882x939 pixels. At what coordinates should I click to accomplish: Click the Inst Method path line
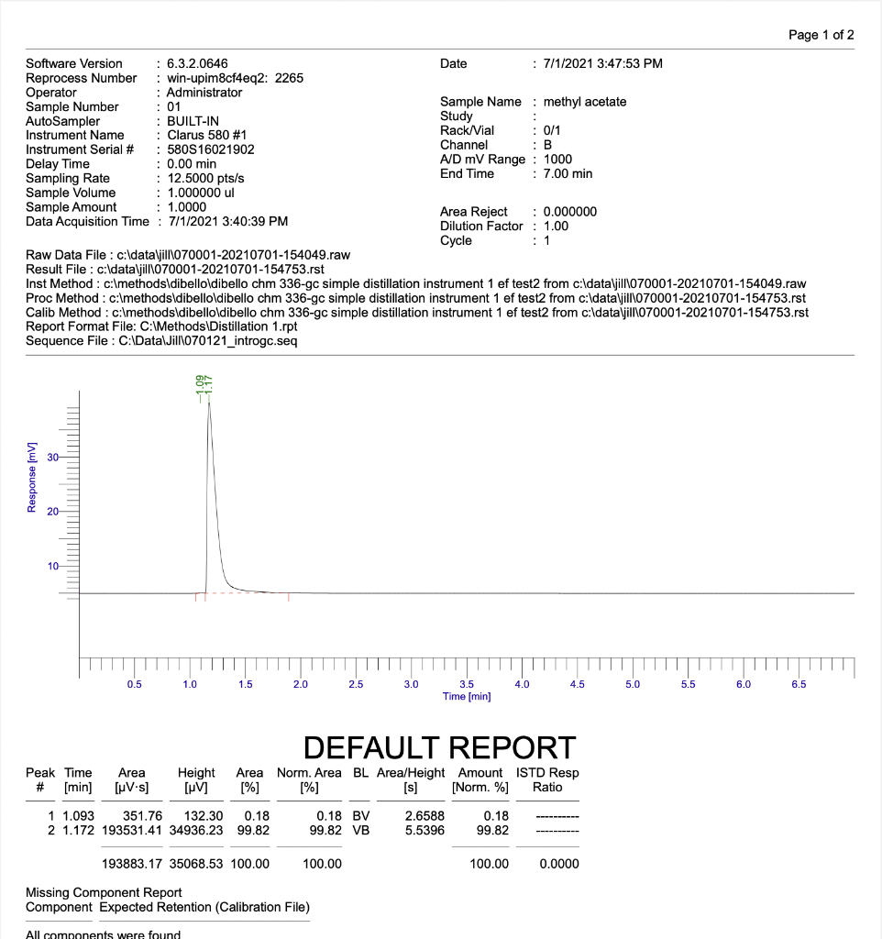point(416,284)
